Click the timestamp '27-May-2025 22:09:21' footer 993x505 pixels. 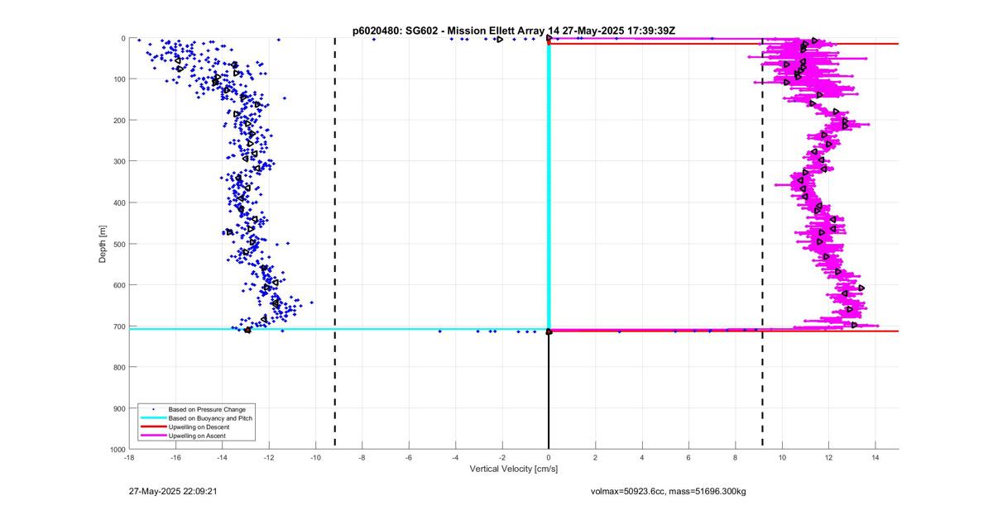click(173, 491)
